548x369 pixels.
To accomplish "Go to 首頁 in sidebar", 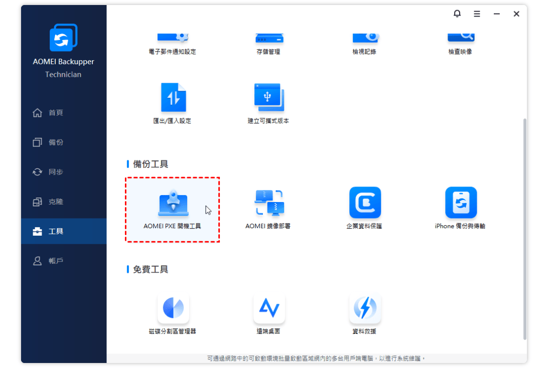I will [x=64, y=113].
